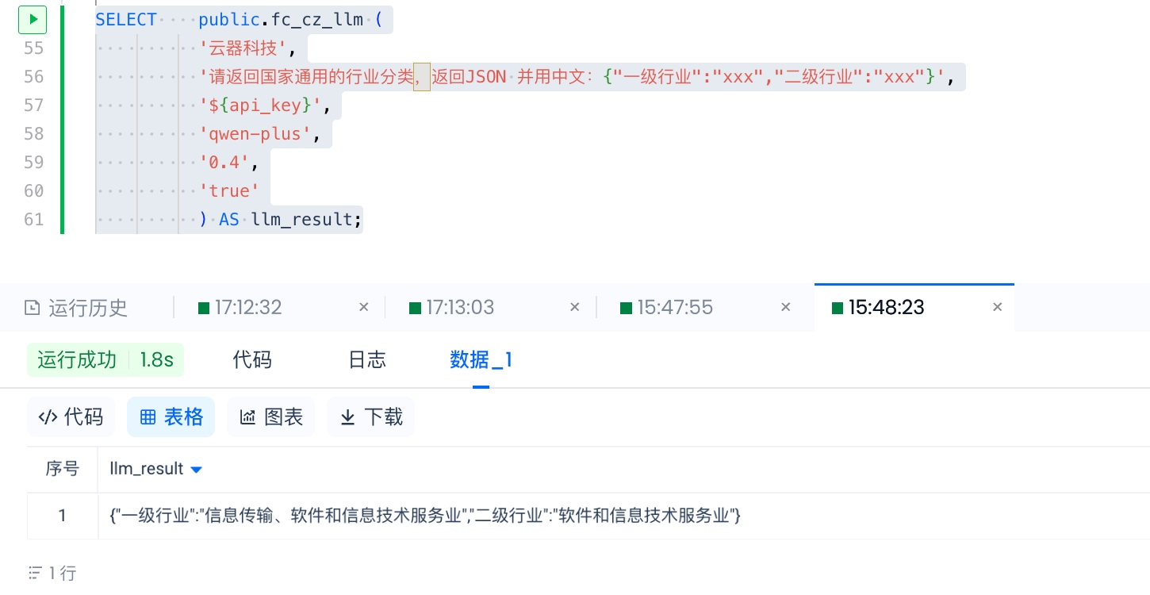Switch to the 17:13:03 run tab
1150x595 pixels.
pos(459,308)
